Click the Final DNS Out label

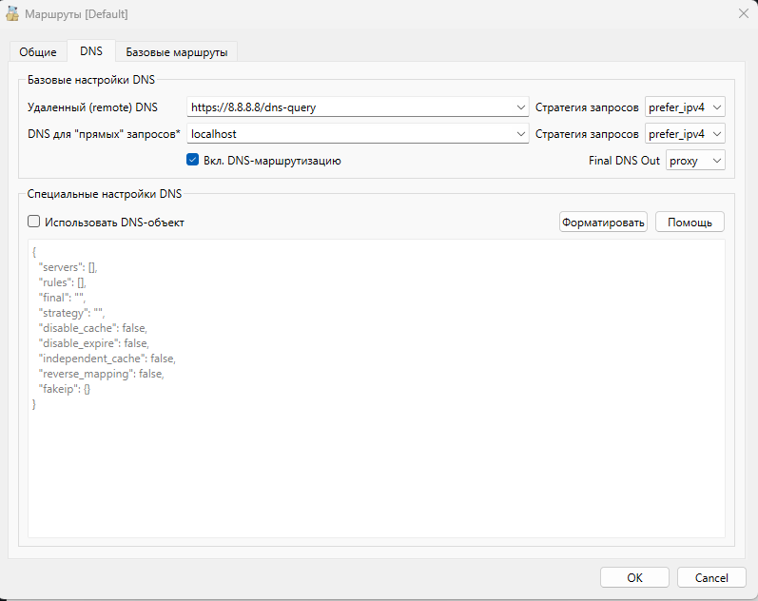click(x=624, y=161)
